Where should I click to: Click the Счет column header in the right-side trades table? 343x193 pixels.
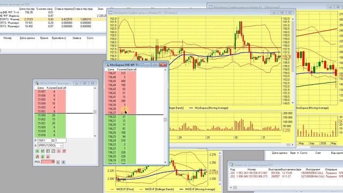coord(318,153)
